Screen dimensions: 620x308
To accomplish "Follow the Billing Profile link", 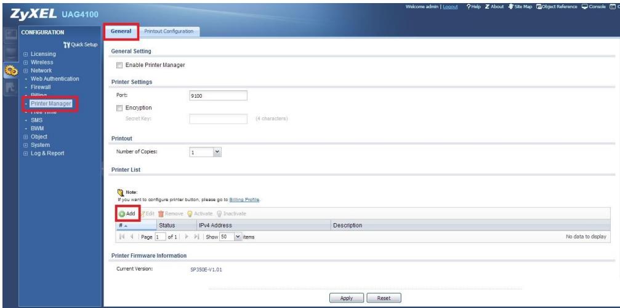I will tap(244, 200).
